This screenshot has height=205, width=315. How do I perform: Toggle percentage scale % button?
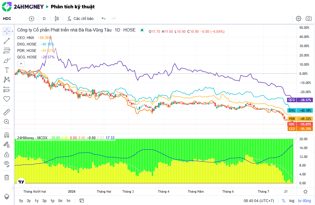click(284, 201)
